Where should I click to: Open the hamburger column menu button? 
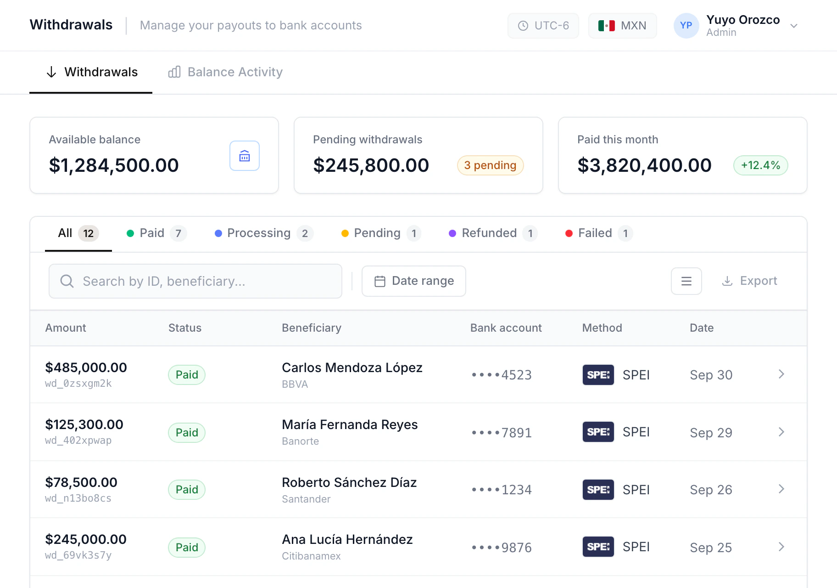pyautogui.click(x=686, y=281)
